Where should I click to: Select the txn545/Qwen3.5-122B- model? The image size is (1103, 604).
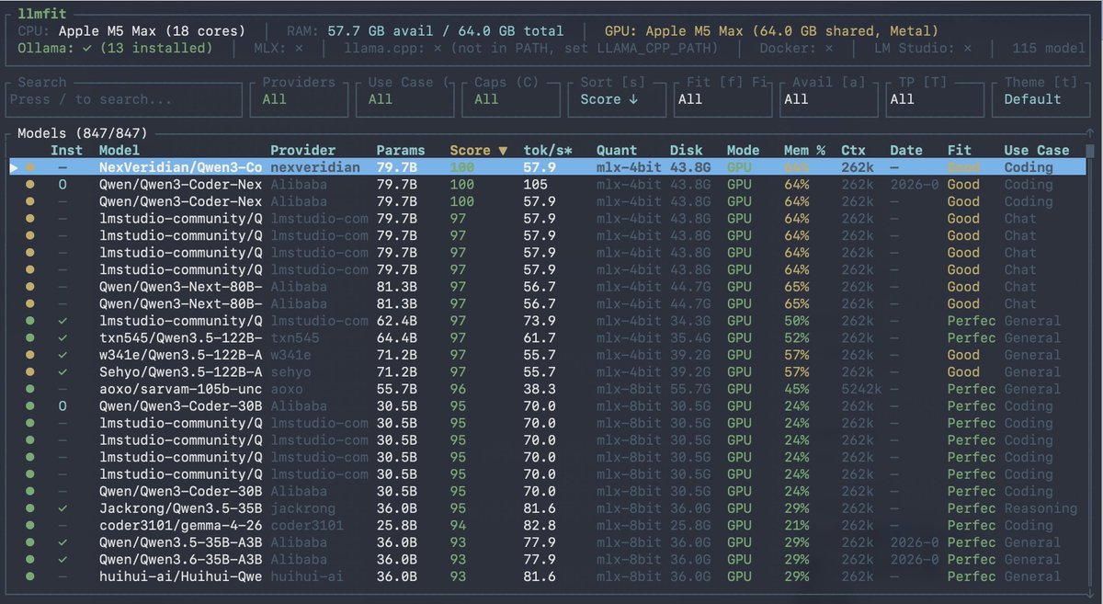pos(181,338)
